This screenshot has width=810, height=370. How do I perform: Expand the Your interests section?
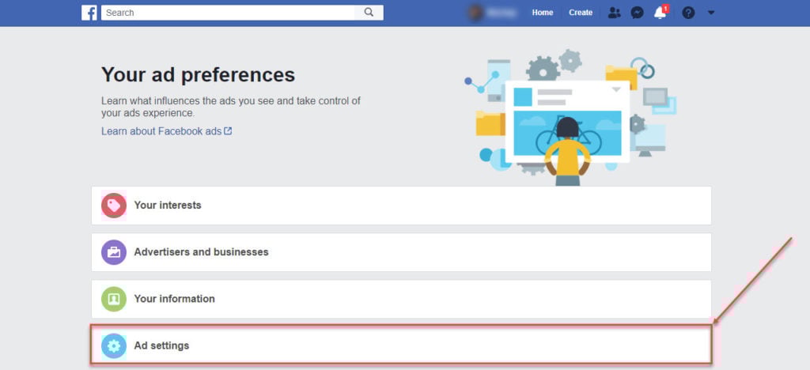(401, 206)
